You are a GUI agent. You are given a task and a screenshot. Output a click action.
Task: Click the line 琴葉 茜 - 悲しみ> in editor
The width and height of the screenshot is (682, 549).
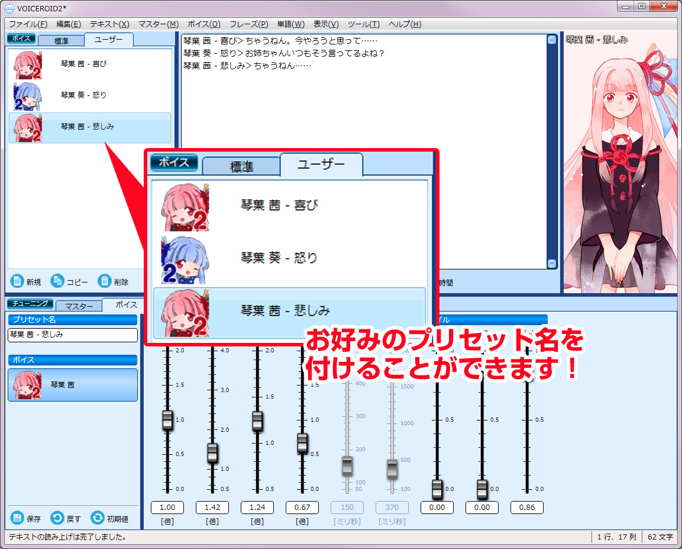(247, 66)
